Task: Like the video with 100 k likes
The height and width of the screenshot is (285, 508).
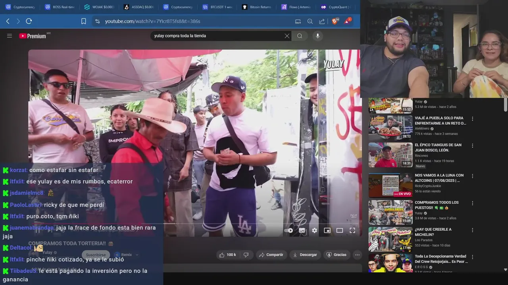Action: point(228,255)
